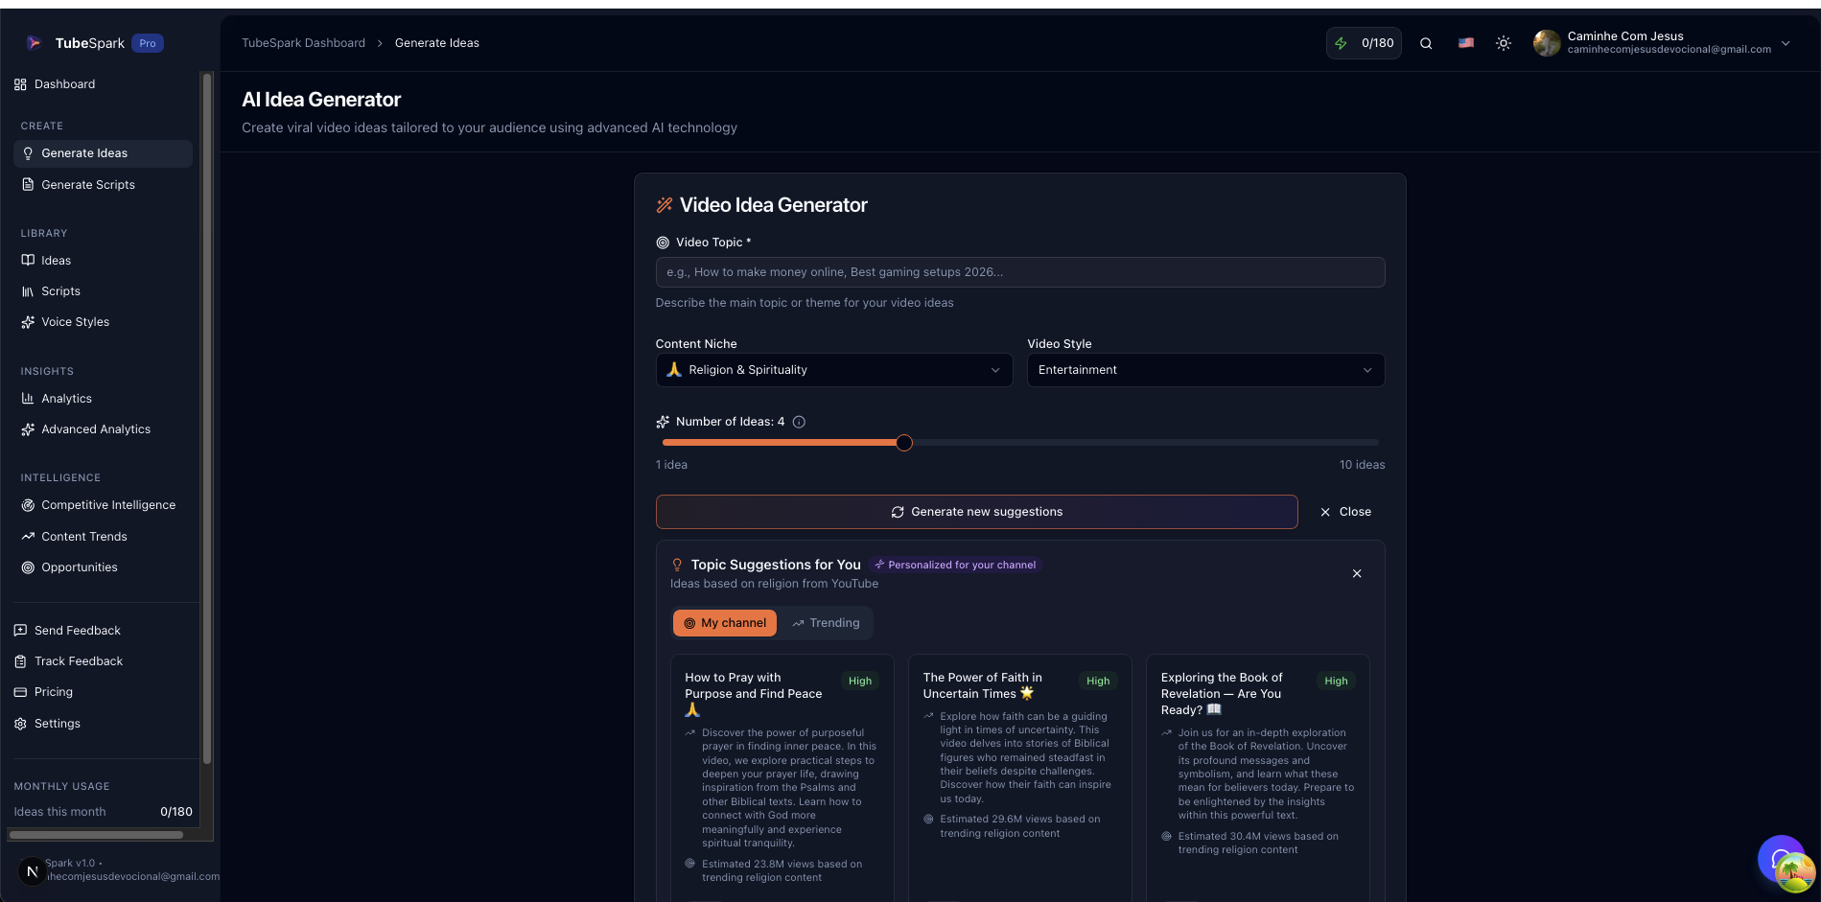
Task: Click the Pro badge next to TubeSpark
Action: click(147, 43)
